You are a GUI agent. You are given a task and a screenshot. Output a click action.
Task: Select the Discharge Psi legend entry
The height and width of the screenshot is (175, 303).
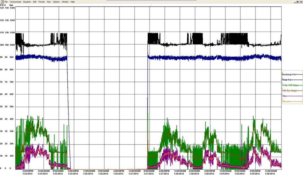(292, 75)
